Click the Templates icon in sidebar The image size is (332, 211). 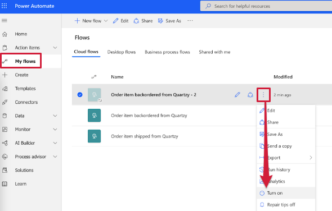coord(5,89)
